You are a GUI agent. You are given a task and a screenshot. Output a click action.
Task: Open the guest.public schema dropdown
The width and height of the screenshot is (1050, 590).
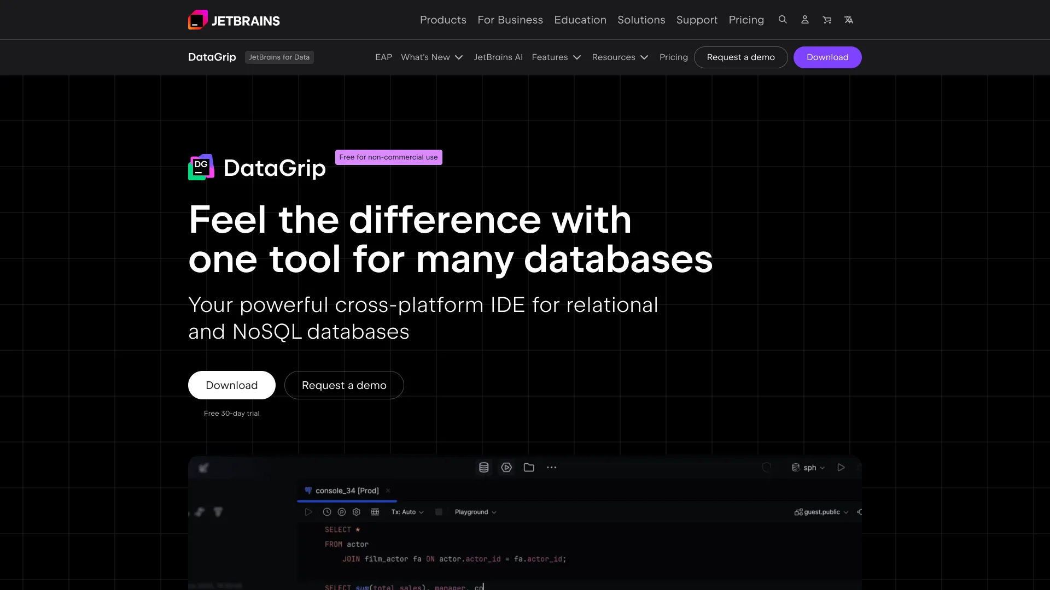click(821, 512)
